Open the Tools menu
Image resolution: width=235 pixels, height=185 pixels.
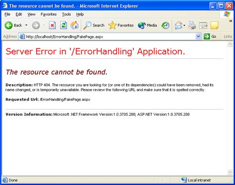pyautogui.click(x=66, y=14)
